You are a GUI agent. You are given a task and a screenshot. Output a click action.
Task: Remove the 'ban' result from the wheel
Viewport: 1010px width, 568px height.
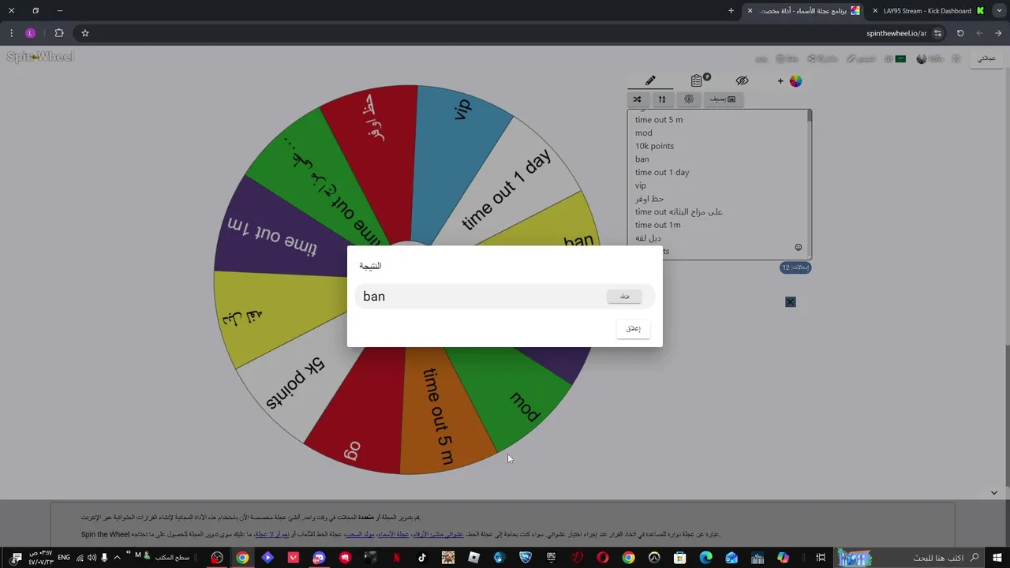tap(624, 297)
